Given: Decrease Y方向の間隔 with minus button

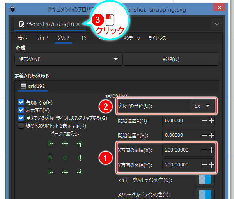Looking at the screenshot, I should (204, 165).
